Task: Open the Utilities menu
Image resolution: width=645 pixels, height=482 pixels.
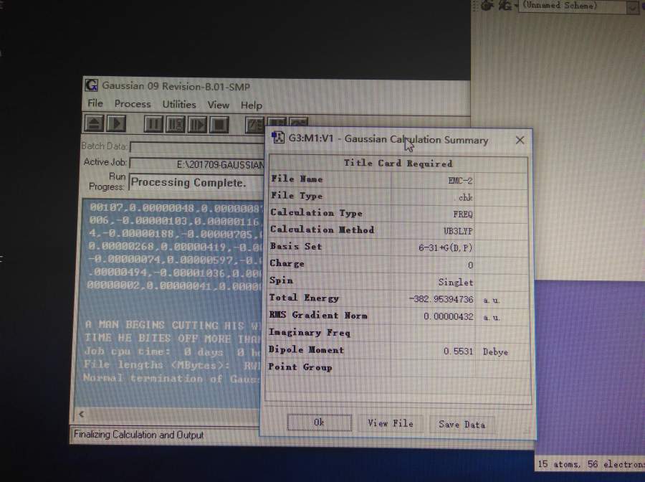Action: point(179,105)
